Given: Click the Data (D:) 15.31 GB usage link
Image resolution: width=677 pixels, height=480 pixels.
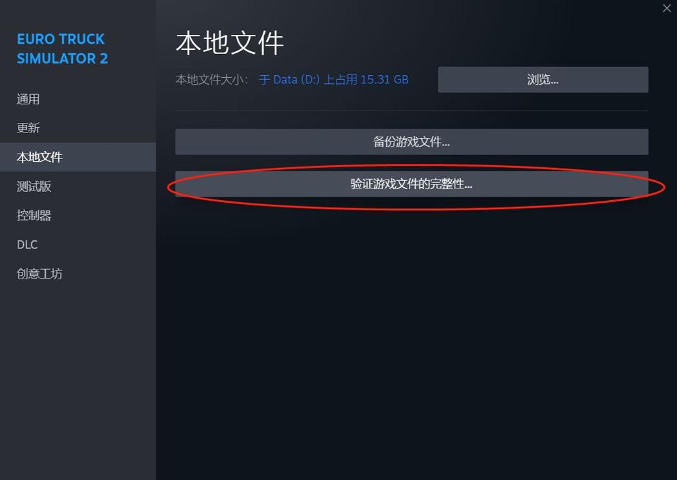Looking at the screenshot, I should 333,79.
